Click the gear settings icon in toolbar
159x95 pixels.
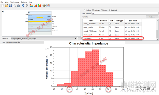coord(44,6)
